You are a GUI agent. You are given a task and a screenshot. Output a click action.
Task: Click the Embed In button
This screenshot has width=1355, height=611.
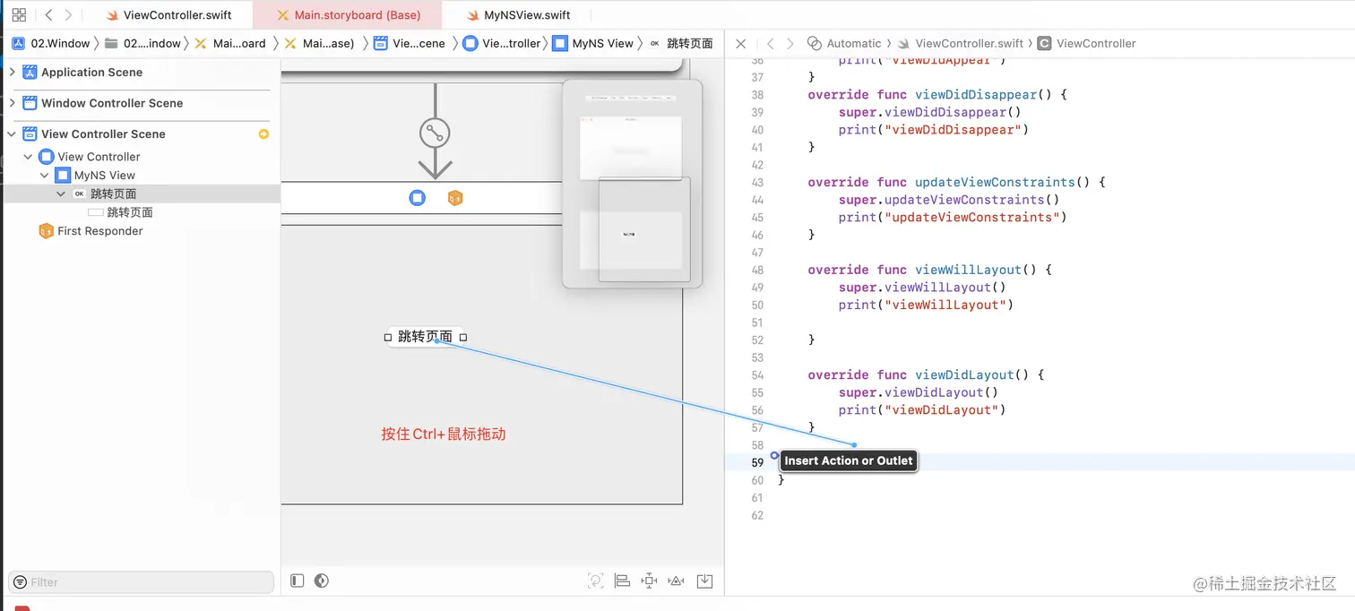tap(705, 581)
